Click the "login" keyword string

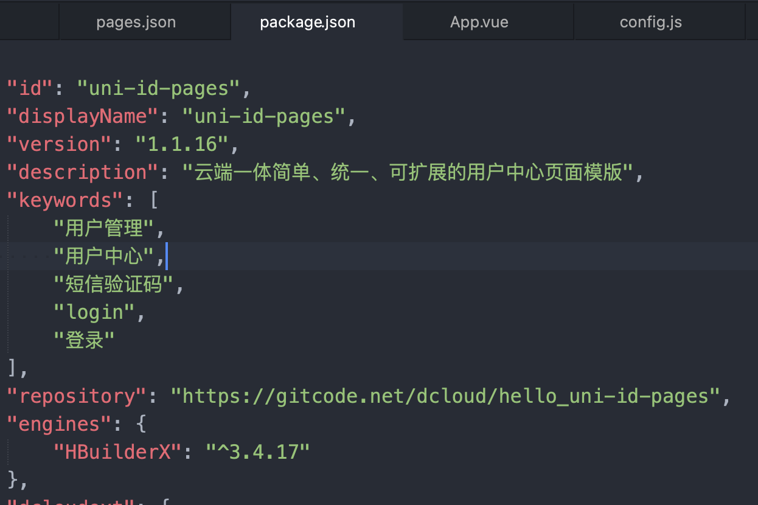[x=94, y=312]
